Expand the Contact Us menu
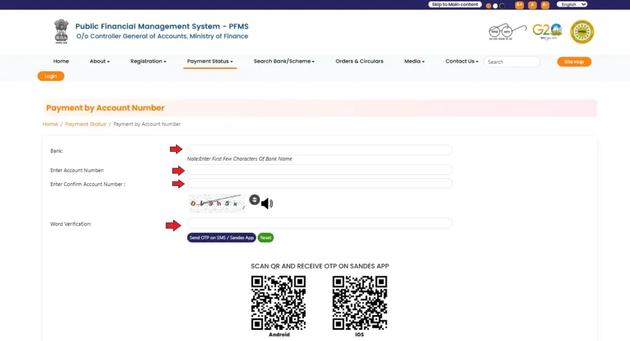Image resolution: width=630 pixels, height=341 pixels. pos(461,61)
